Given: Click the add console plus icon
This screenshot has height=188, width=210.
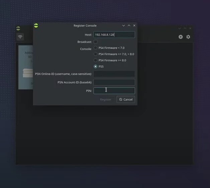Looking at the screenshot, I should [x=181, y=37].
